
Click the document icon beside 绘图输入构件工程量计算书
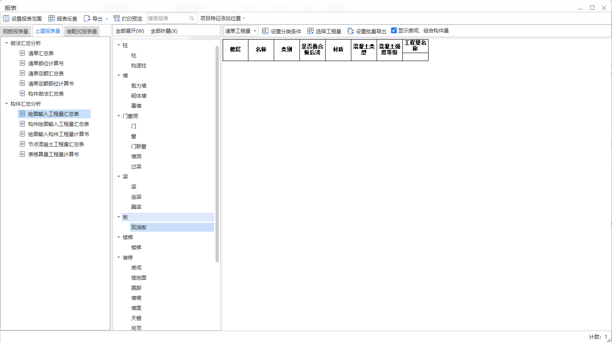pyautogui.click(x=22, y=134)
